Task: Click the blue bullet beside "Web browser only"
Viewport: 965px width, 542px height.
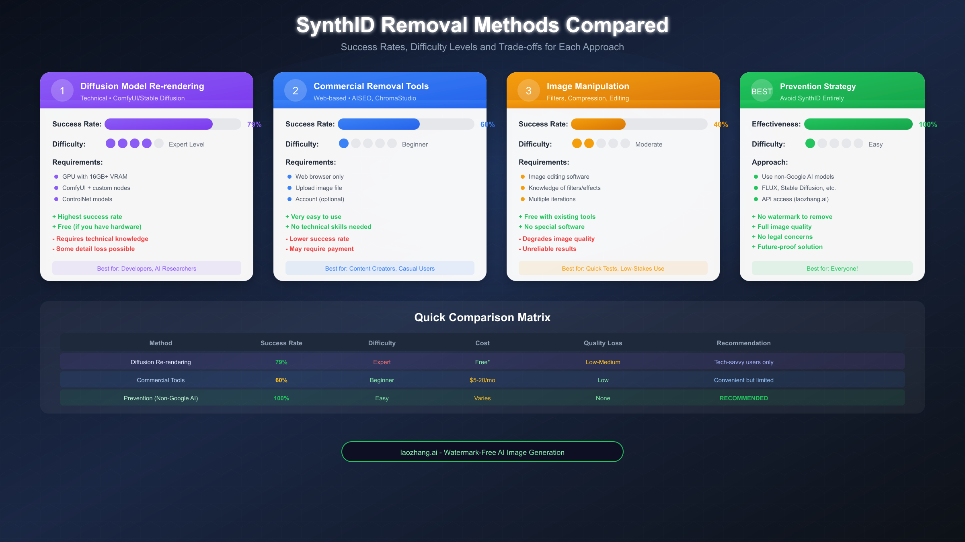Action: click(x=289, y=176)
